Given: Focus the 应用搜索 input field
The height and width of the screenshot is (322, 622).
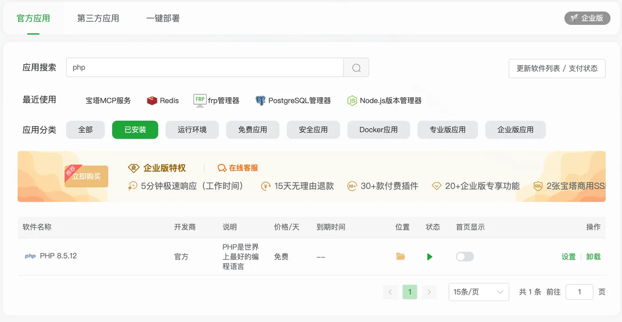Looking at the screenshot, I should 205,68.
